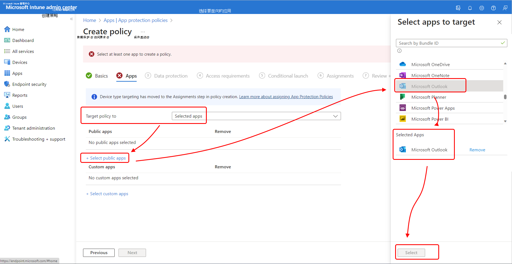Click the Microsoft Power BI icon
The width and height of the screenshot is (512, 264).
(403, 119)
